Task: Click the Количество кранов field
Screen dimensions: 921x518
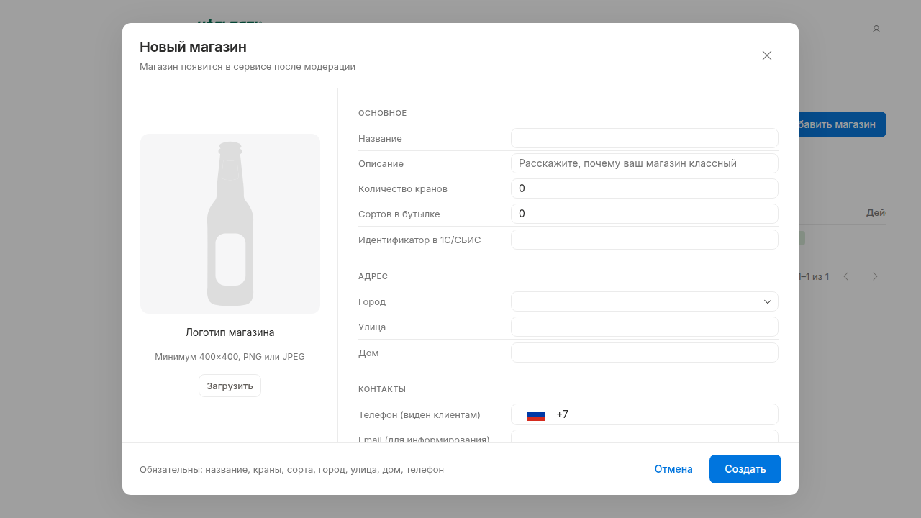Action: click(645, 188)
